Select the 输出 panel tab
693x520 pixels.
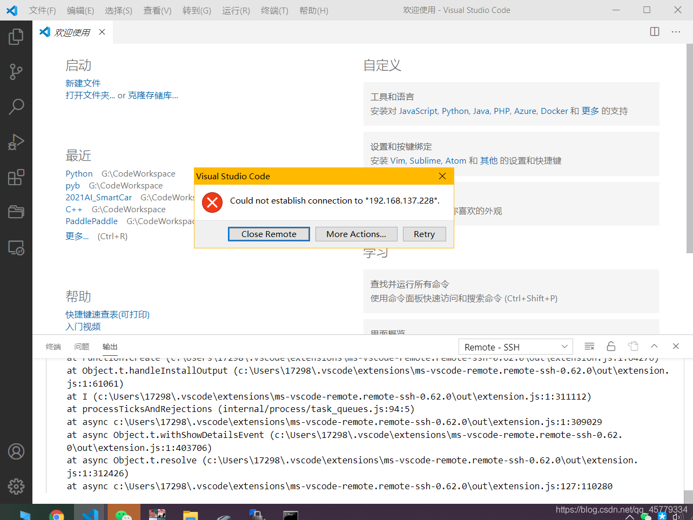pyautogui.click(x=110, y=347)
